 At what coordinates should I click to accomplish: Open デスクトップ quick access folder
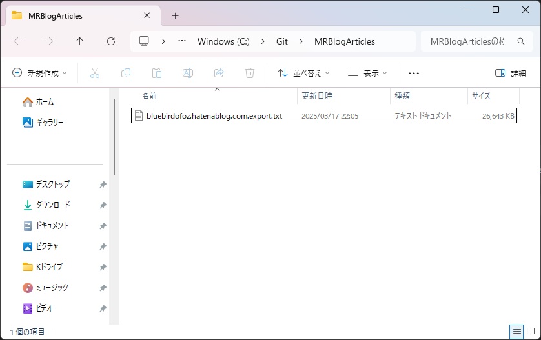(x=46, y=184)
